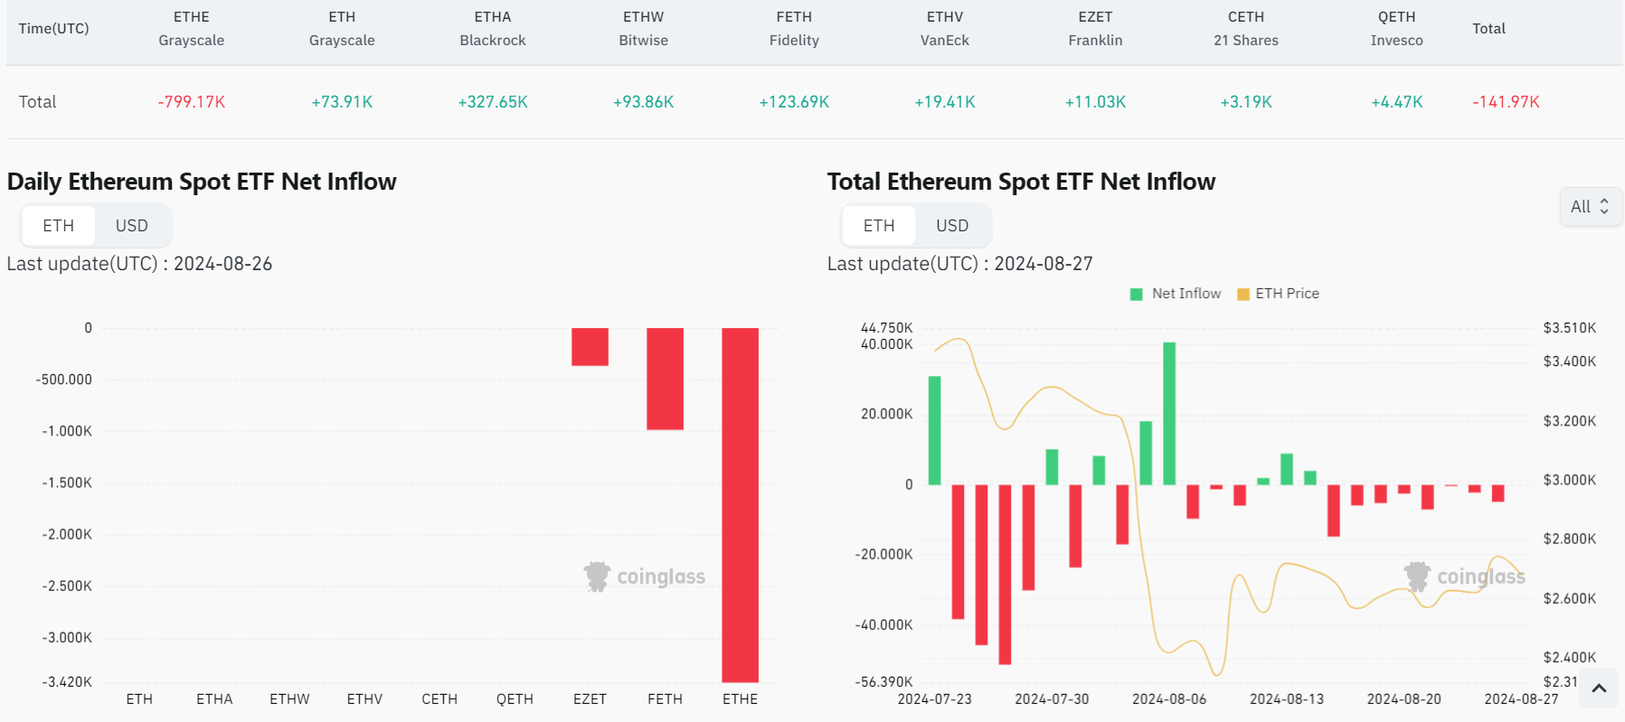
Task: Switch the Daily Net Inflow chart to USD
Action: (x=132, y=226)
